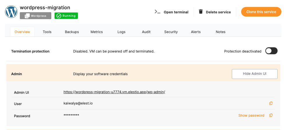Click the terminal prompt icon
Image resolution: width=284 pixels, height=130 pixels.
[x=157, y=12]
